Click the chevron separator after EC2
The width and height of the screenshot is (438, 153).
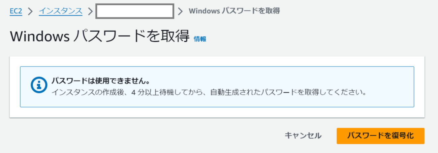click(30, 11)
